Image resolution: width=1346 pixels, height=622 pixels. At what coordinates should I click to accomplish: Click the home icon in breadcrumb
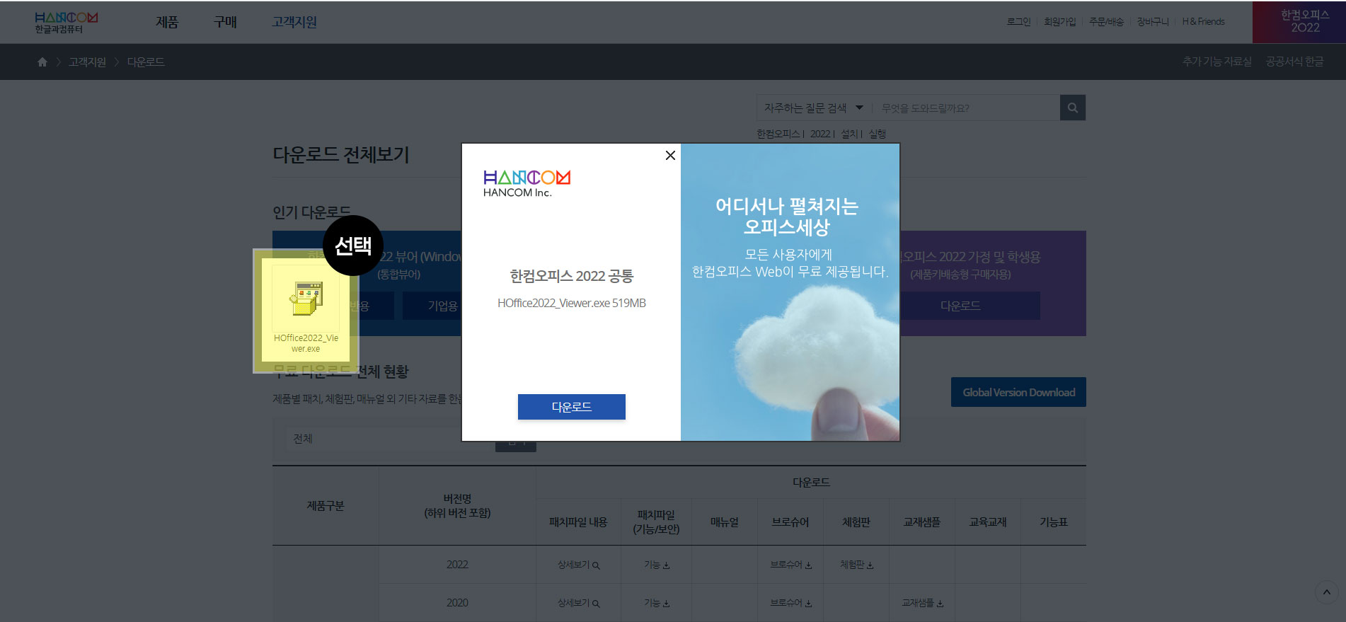click(x=42, y=62)
